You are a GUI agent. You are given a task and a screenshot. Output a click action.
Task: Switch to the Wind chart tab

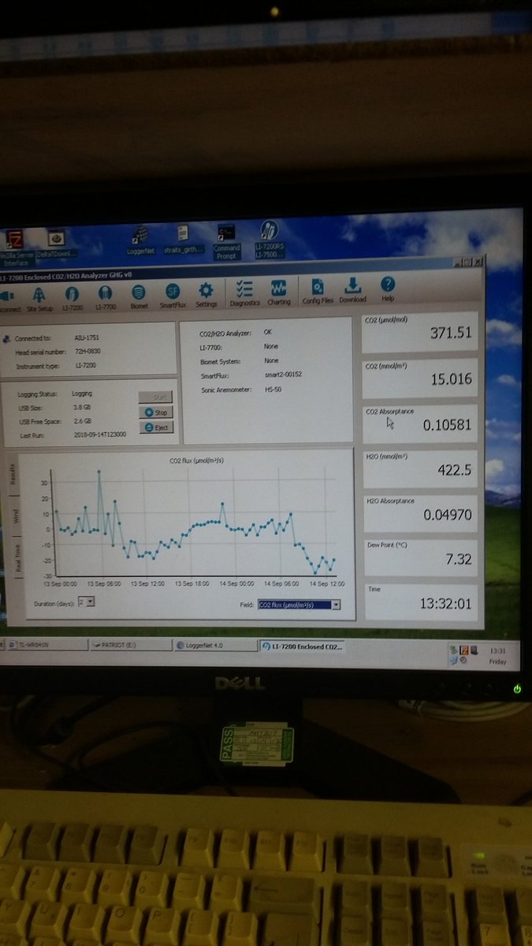pos(15,517)
